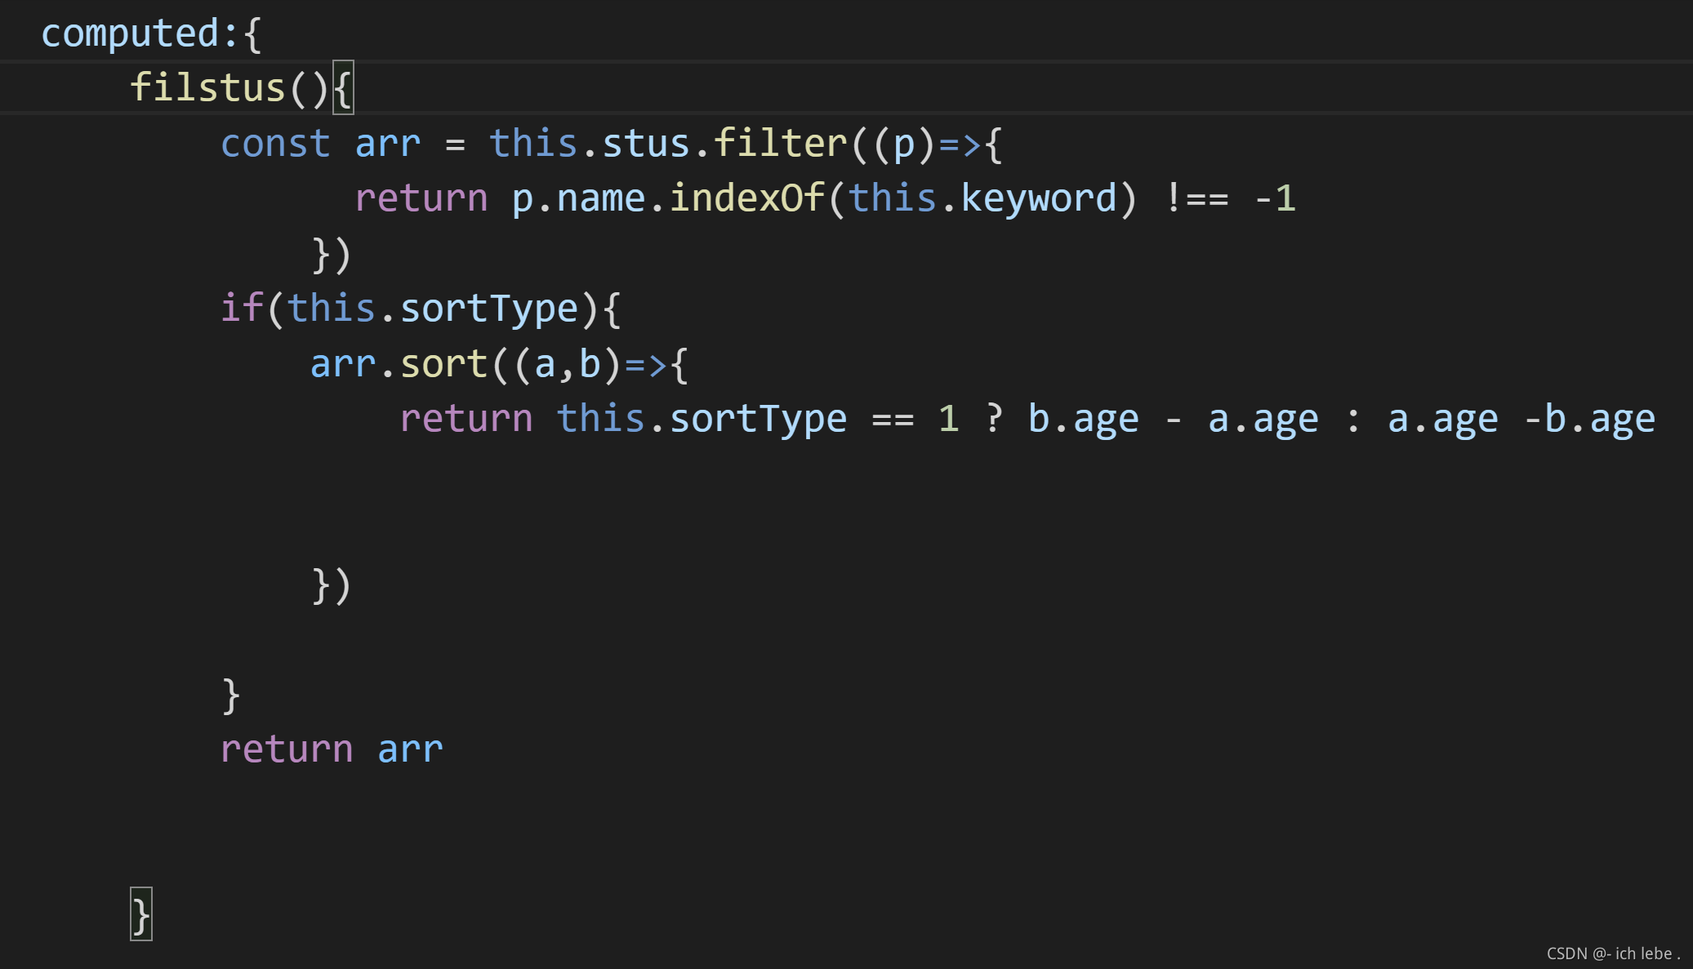The image size is (1693, 969).
Task: Click the highlighted opening brace after filstus()
Action: click(x=344, y=88)
